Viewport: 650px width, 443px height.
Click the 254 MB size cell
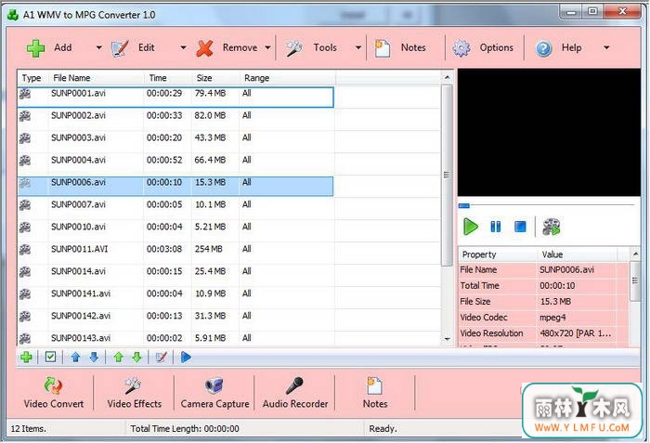coord(209,249)
